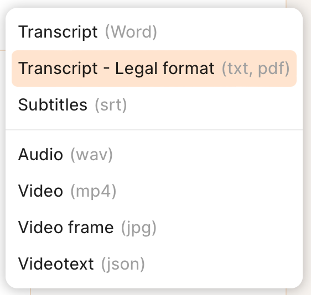The width and height of the screenshot is (311, 295).
Task: Select Audio (wav) export option
Action: pos(154,155)
